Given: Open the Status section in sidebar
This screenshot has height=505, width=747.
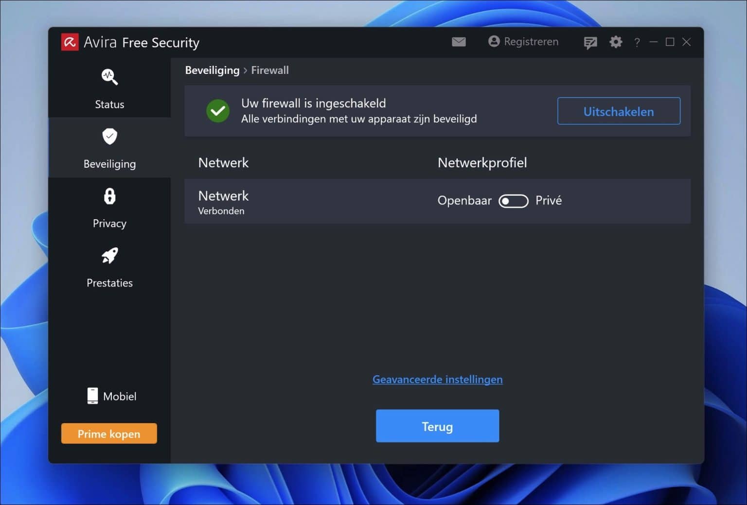Looking at the screenshot, I should 109,87.
